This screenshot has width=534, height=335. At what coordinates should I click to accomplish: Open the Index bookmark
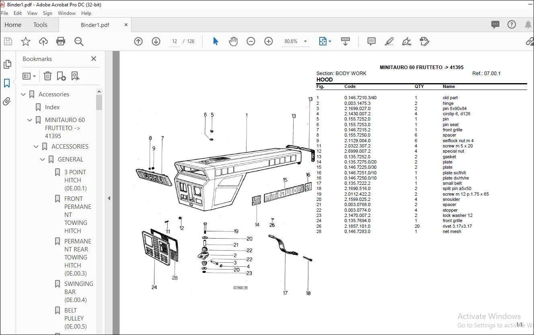pos(52,107)
